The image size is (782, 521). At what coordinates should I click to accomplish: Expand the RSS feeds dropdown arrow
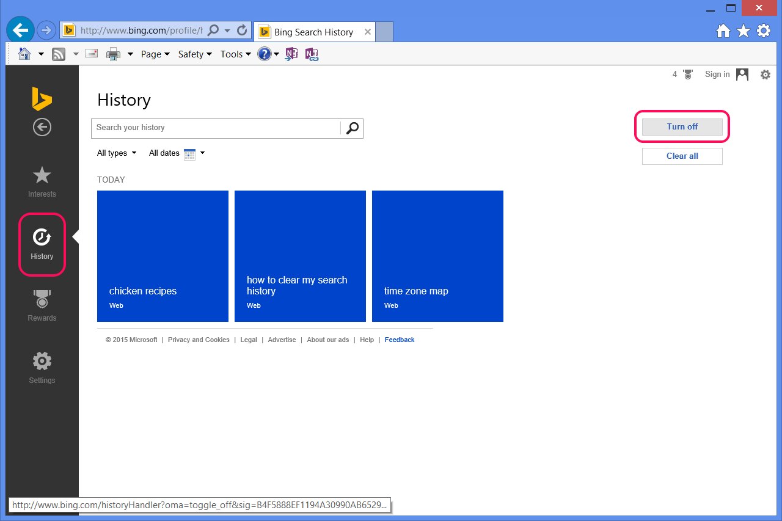click(76, 54)
